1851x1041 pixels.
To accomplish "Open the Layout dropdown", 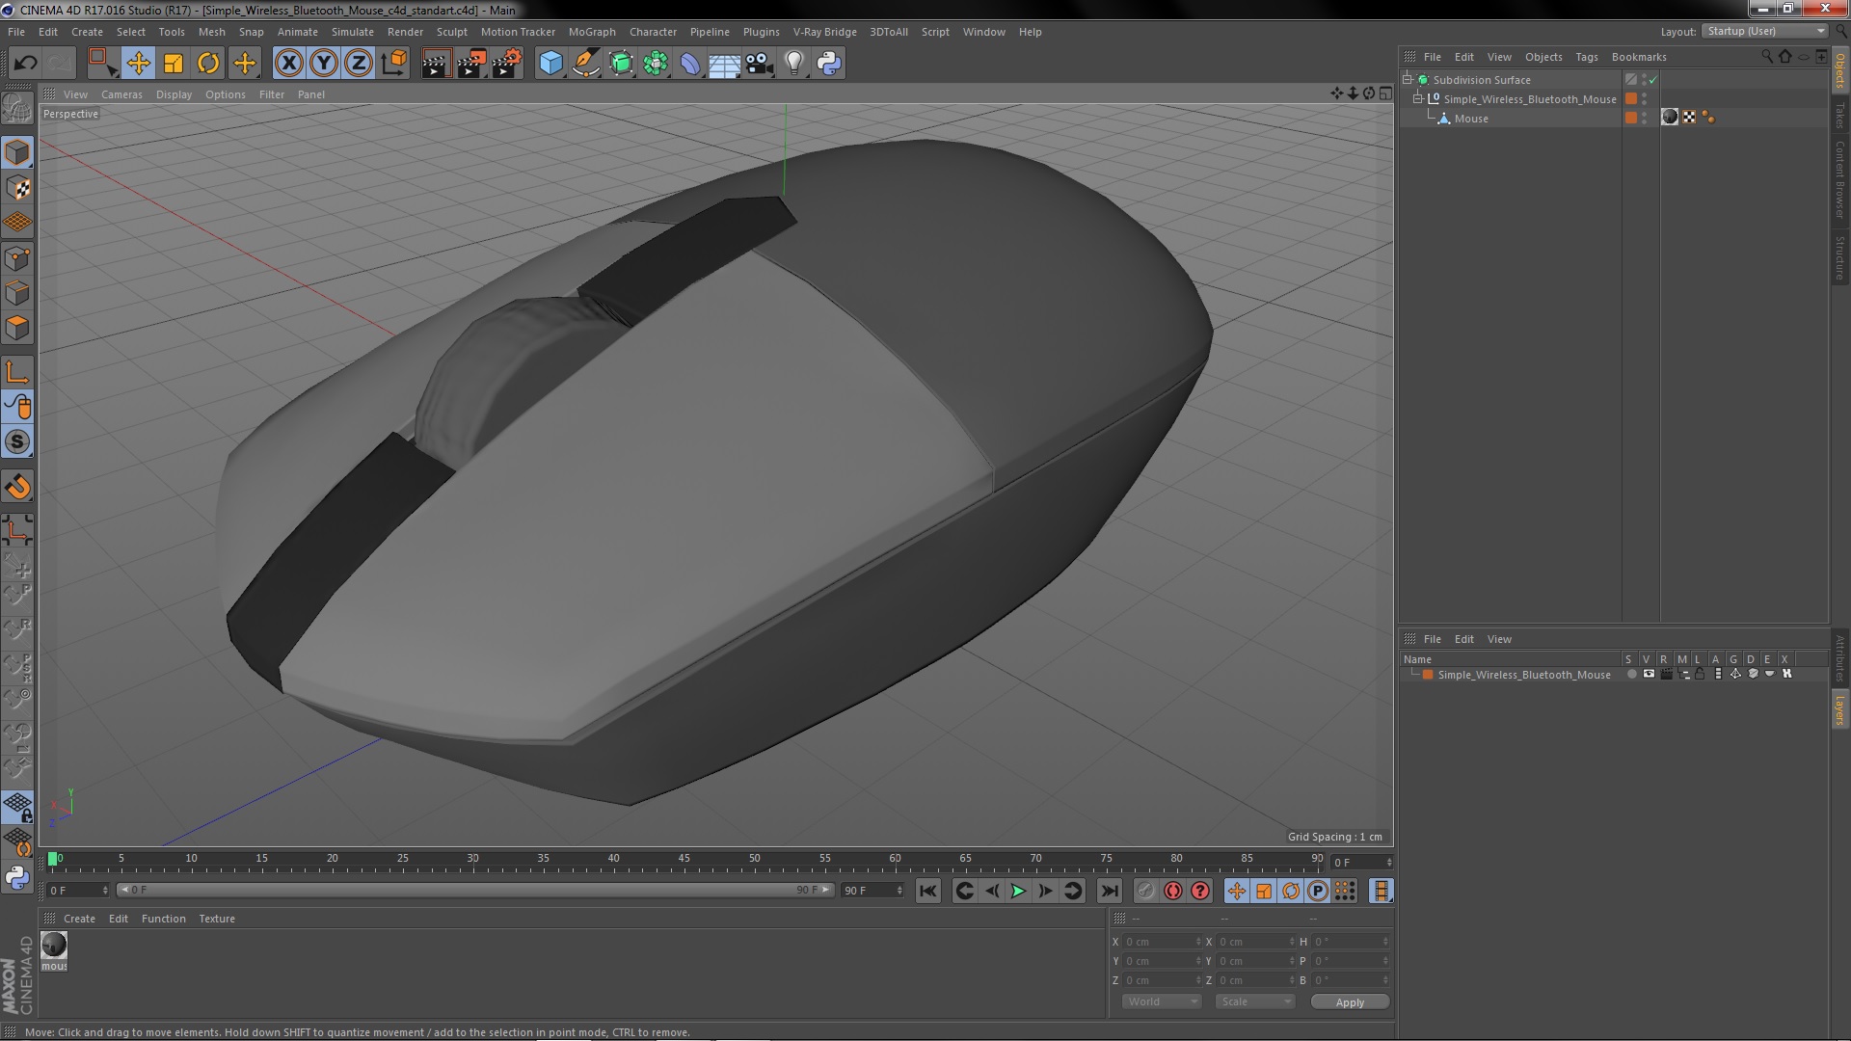I will 1765,31.
